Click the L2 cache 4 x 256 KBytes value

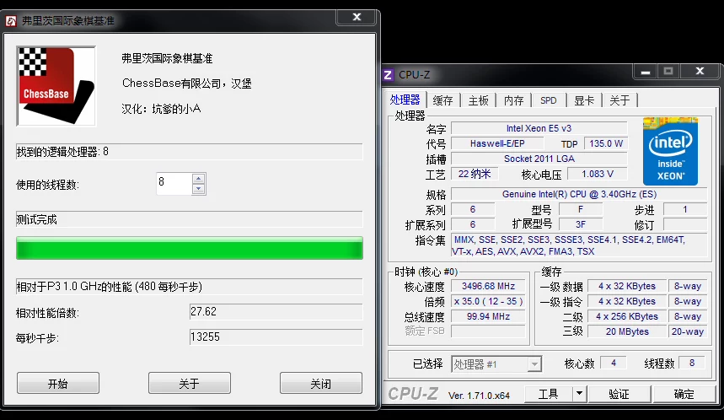pos(627,317)
